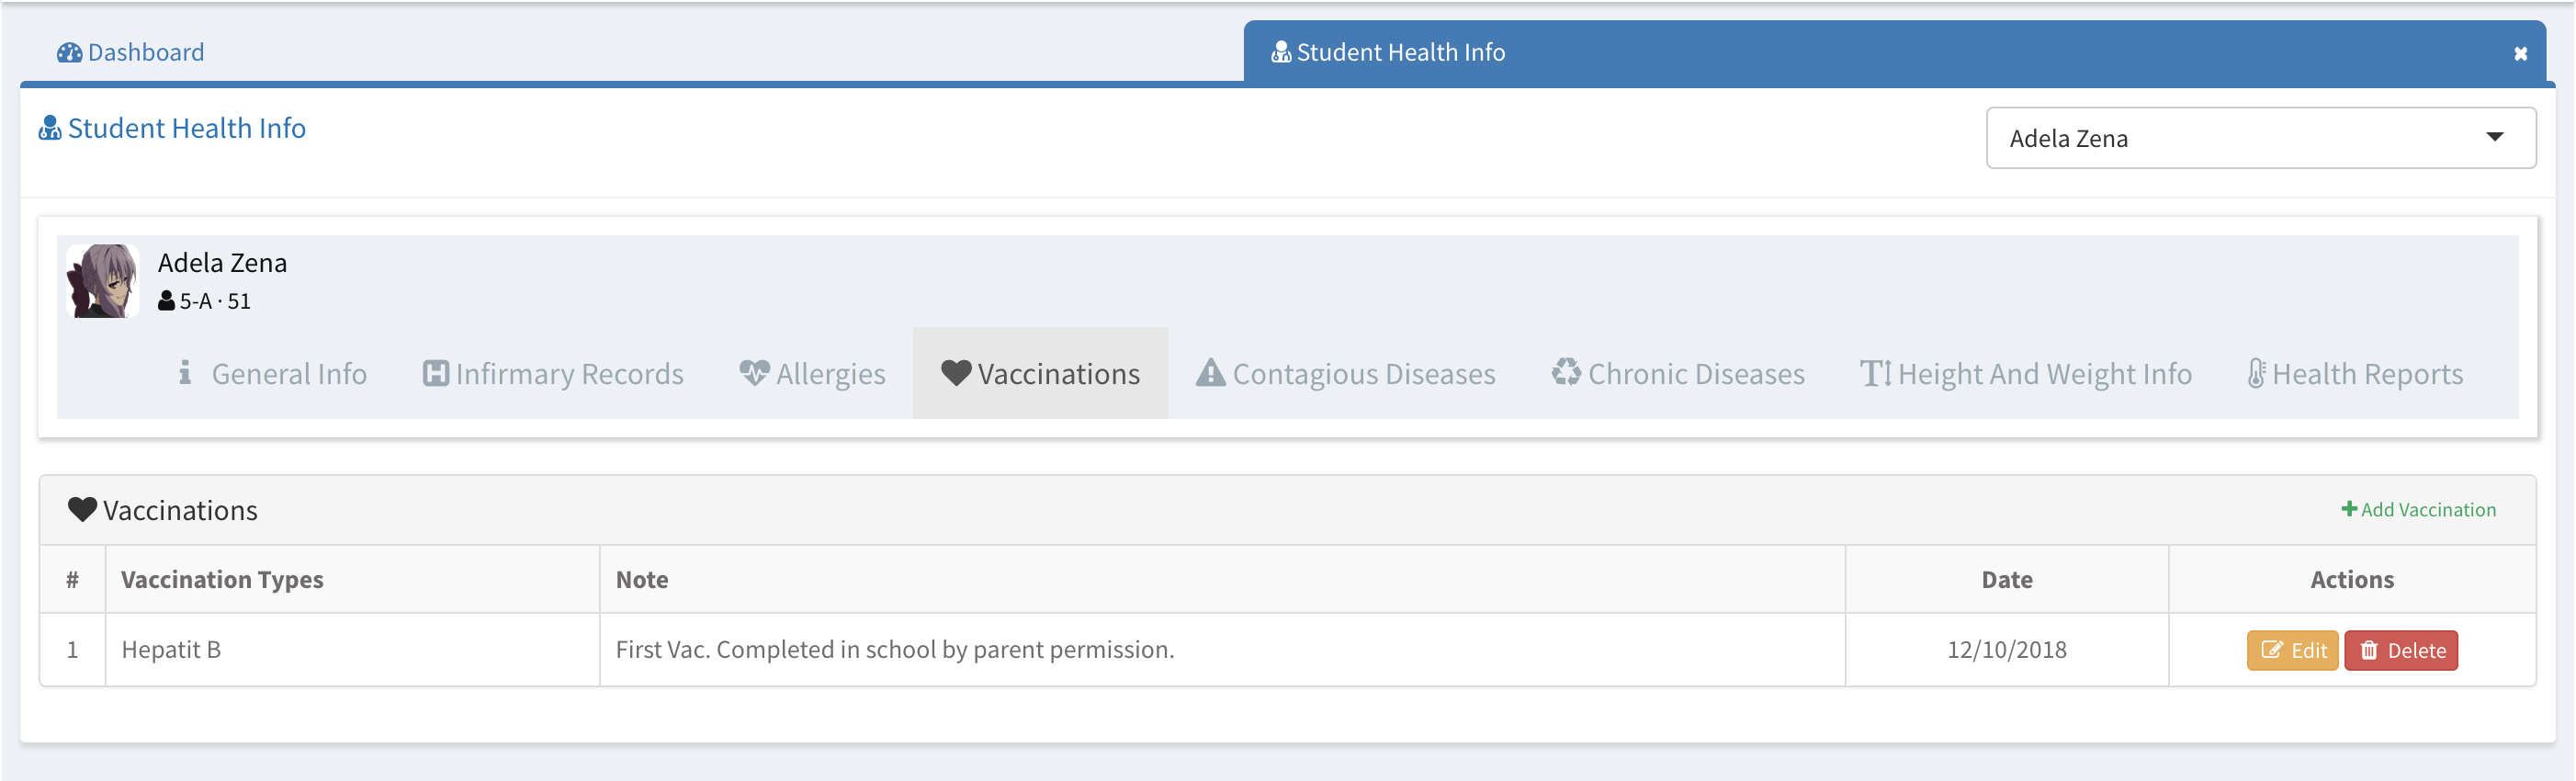Image resolution: width=2576 pixels, height=781 pixels.
Task: Expand student selector via caret arrow
Action: point(2494,137)
